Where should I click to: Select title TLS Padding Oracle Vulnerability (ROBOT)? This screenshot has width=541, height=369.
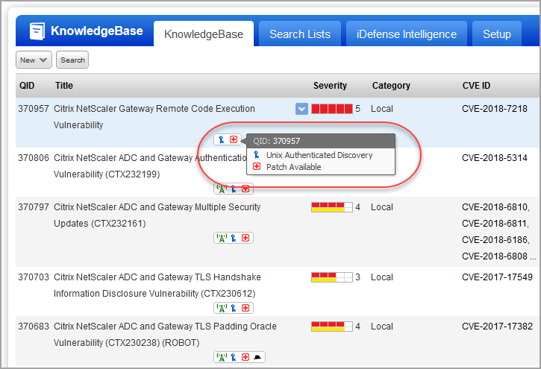[165, 335]
